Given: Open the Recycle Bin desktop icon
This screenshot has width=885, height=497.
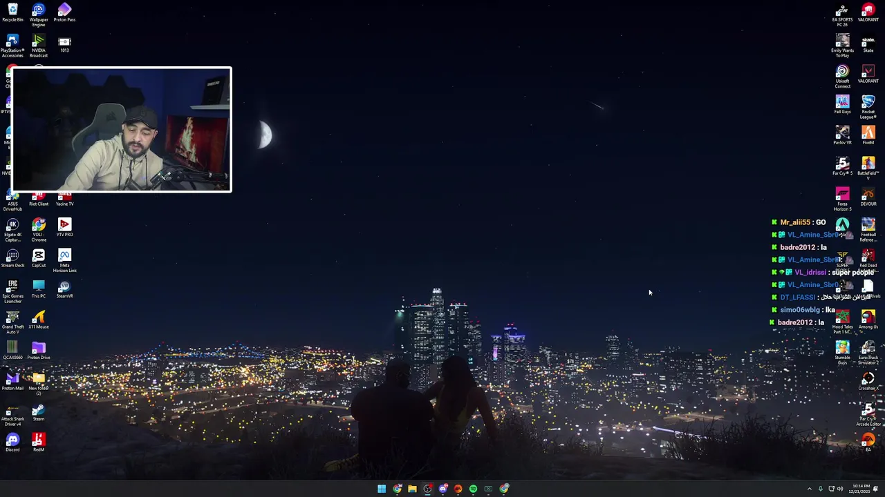Looking at the screenshot, I should point(12,12).
